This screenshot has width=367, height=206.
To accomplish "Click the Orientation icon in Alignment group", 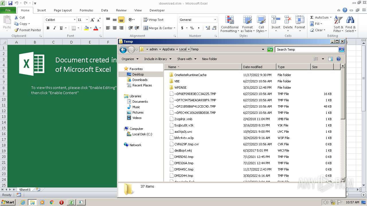I will pyautogui.click(x=130, y=20).
